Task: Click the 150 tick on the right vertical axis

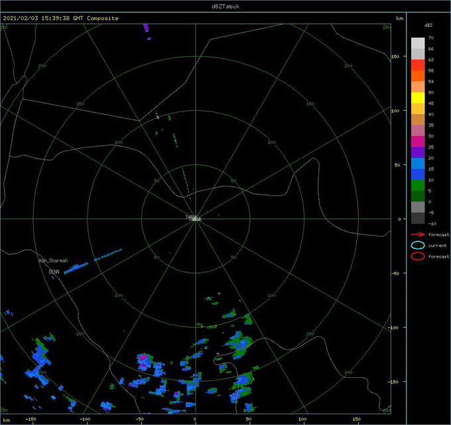Action: coord(395,56)
